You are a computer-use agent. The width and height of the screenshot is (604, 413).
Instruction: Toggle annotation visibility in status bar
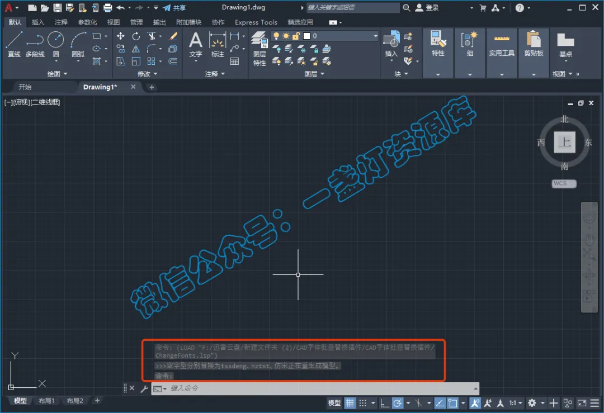click(x=475, y=403)
